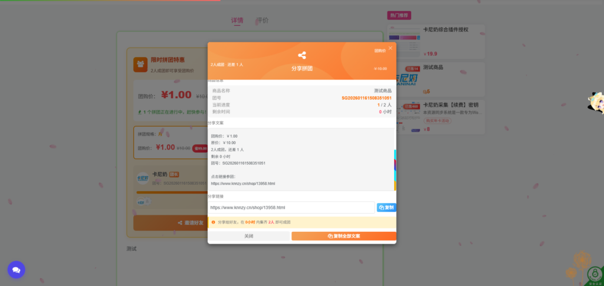Open the chat bubble support icon
This screenshot has height=286, width=604.
point(16,270)
